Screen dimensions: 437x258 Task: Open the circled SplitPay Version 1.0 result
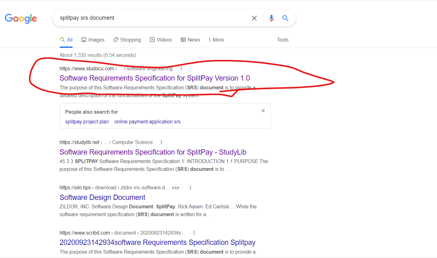pyautogui.click(x=154, y=78)
